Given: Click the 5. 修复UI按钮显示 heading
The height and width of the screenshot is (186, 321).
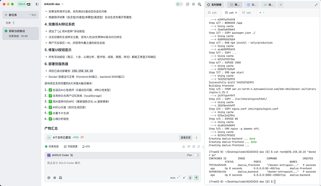Looking at the screenshot, I should point(58,50).
